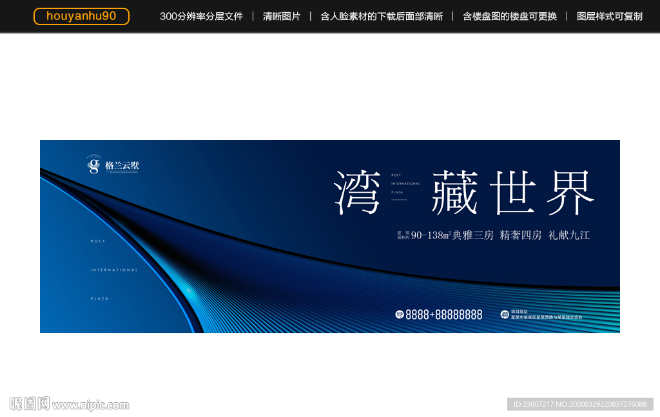Click the 礼献九江 text in subtitle
This screenshot has height=417, width=660.
[x=569, y=235]
